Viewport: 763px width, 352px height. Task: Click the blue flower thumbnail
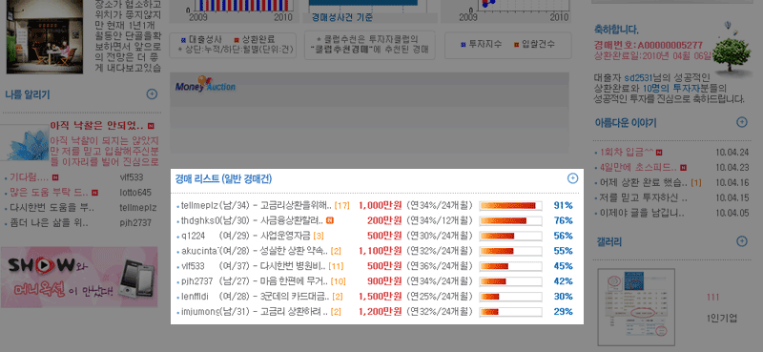(x=25, y=143)
